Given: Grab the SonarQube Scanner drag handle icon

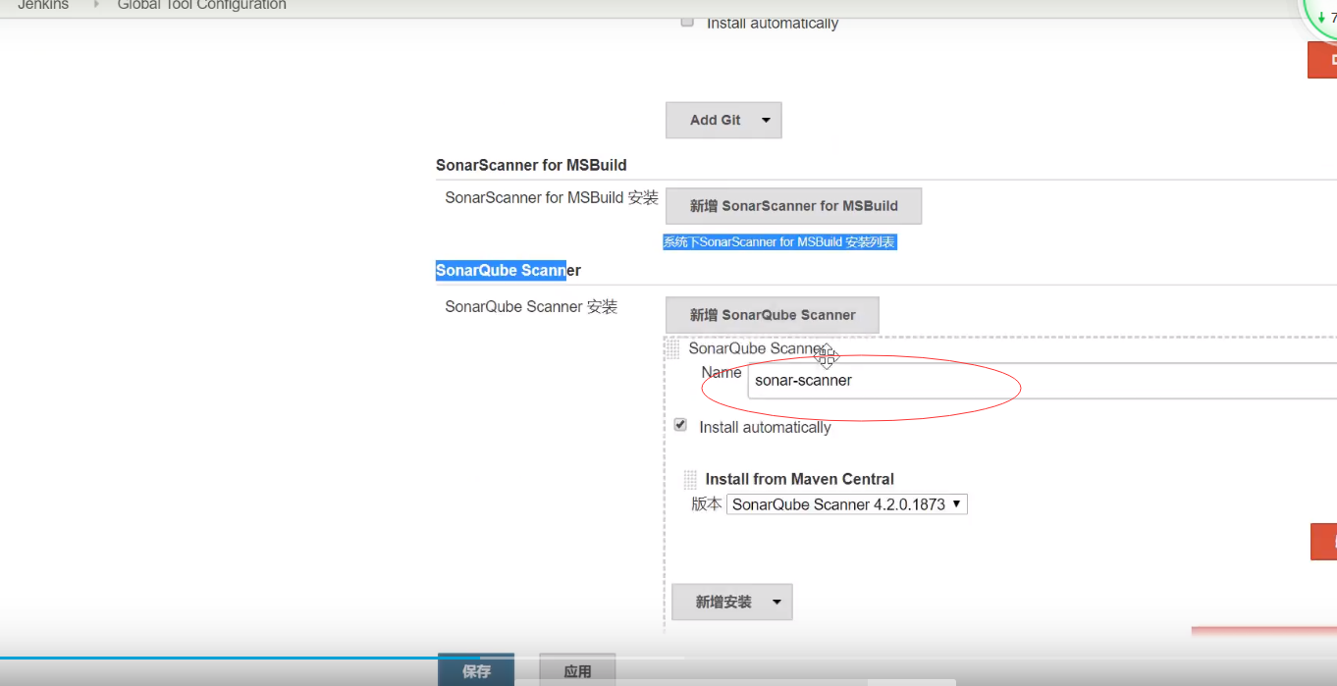Looking at the screenshot, I should click(673, 348).
